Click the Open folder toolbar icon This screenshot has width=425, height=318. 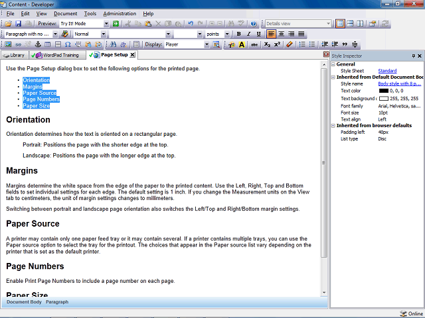[8, 24]
